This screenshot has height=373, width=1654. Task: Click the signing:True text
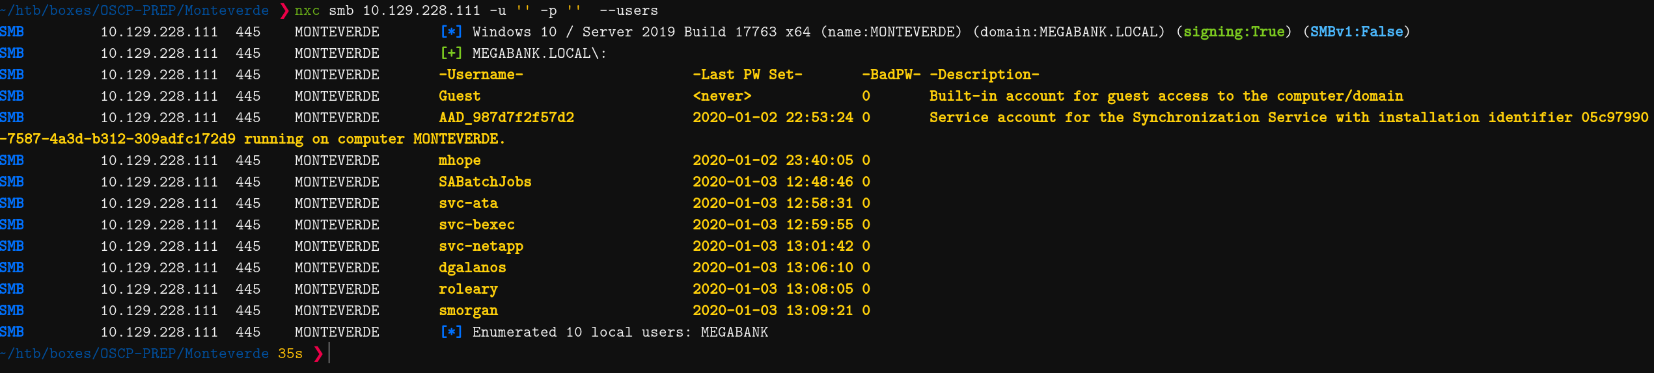point(1234,32)
